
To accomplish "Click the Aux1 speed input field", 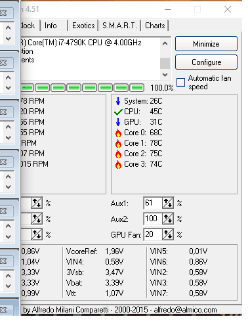I will point(153,203).
